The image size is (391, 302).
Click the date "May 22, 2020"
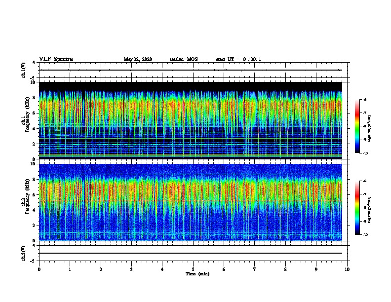pos(138,59)
